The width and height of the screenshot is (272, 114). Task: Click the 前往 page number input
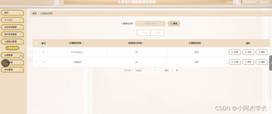coord(172,70)
